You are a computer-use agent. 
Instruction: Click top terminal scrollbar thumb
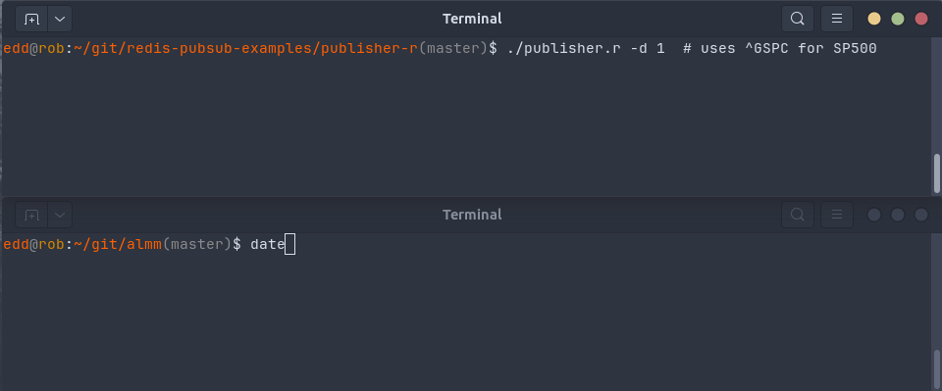[936, 173]
